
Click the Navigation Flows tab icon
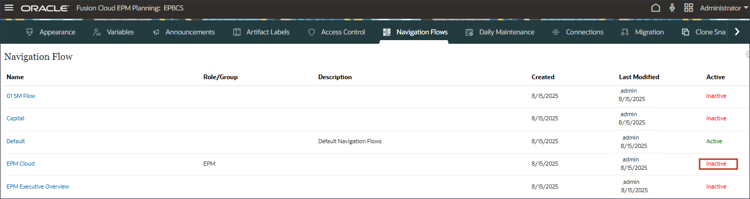(386, 32)
